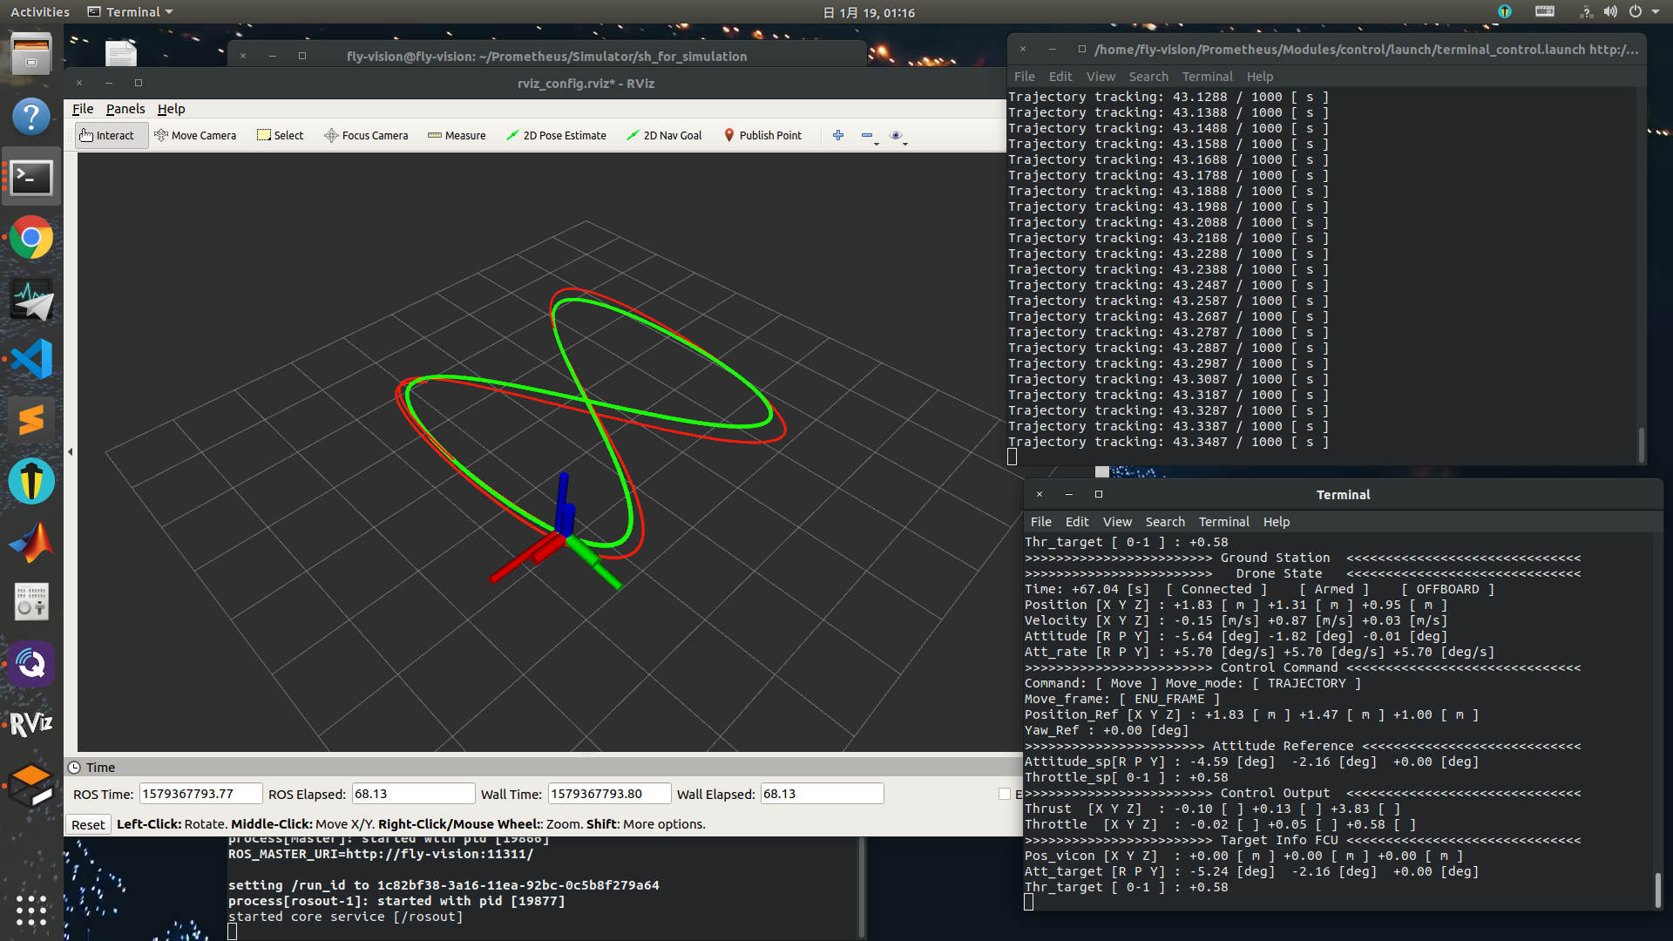Open the RViz File menu

click(x=83, y=109)
